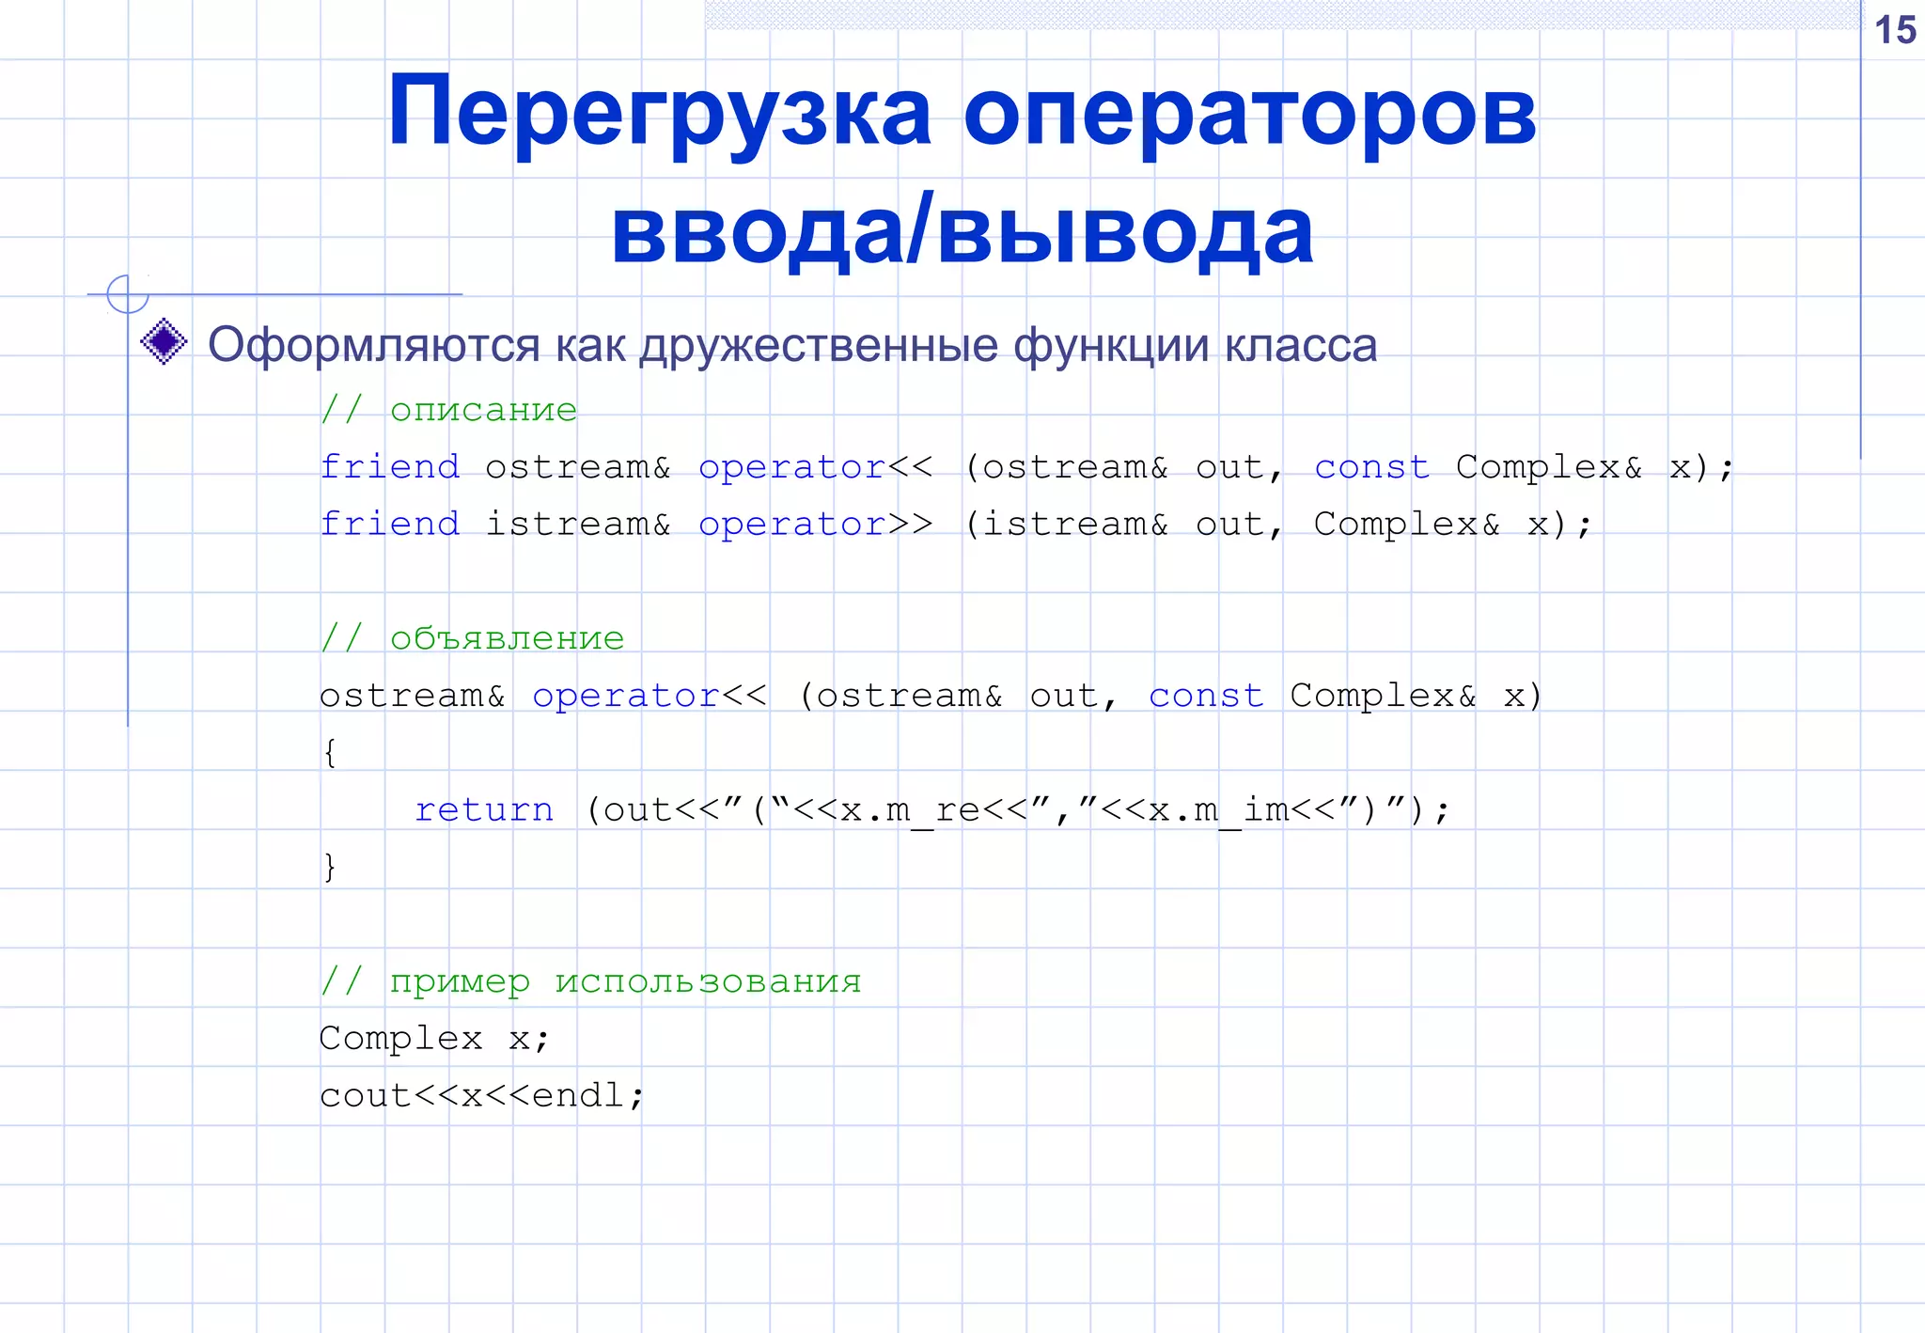Viewport: 1925px width, 1333px height.
Task: Click the friend istream& operator>> declaration line
Action: tap(956, 524)
